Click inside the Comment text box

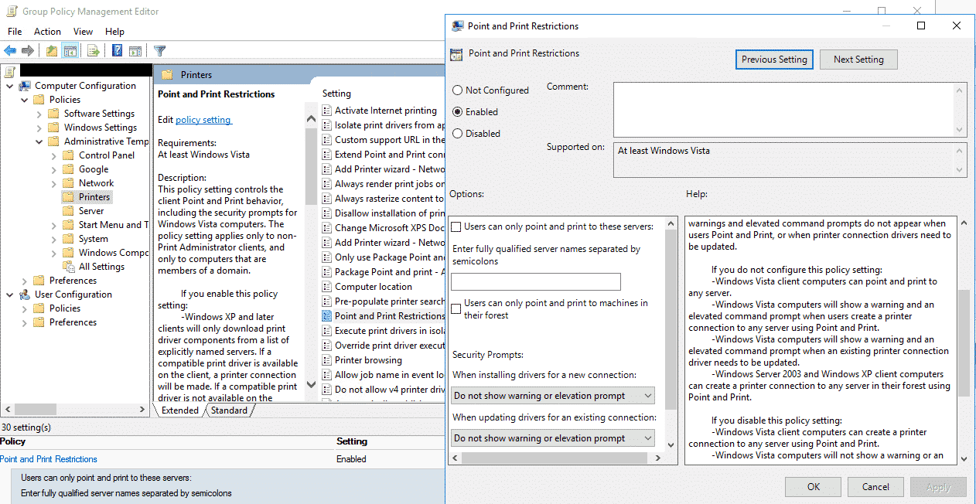click(x=783, y=110)
